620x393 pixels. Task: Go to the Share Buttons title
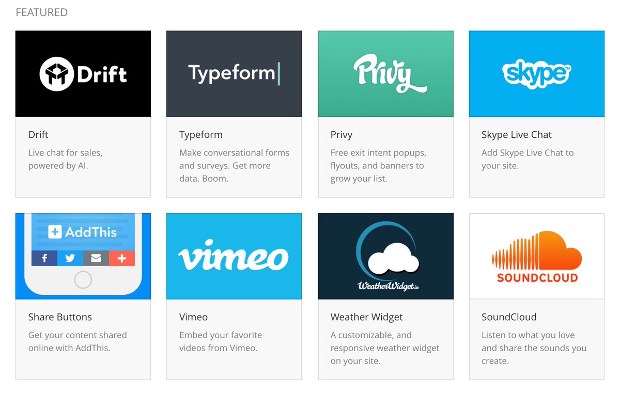(60, 317)
